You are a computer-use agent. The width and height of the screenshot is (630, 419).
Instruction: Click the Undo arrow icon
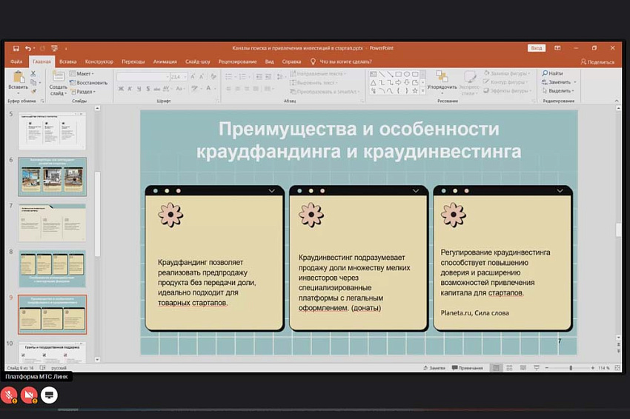27,48
